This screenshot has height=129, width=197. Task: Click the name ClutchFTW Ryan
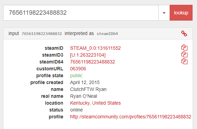(88, 89)
